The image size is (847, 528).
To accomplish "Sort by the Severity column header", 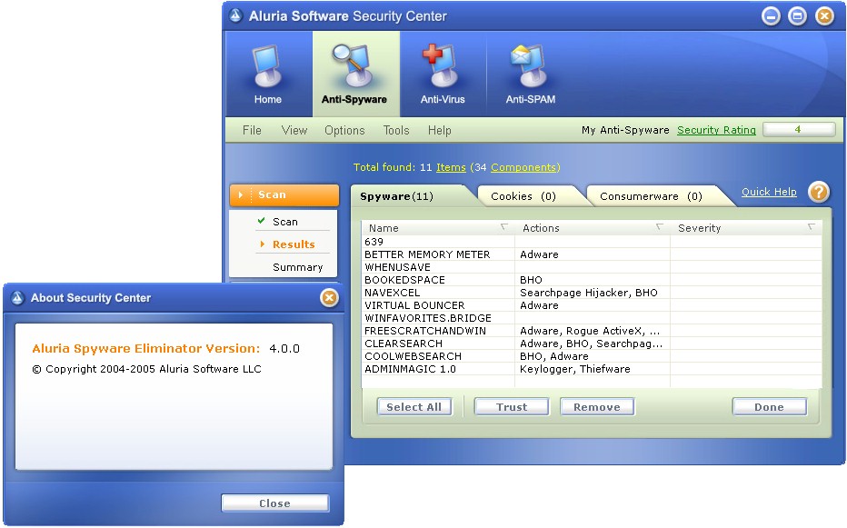I will coord(746,228).
